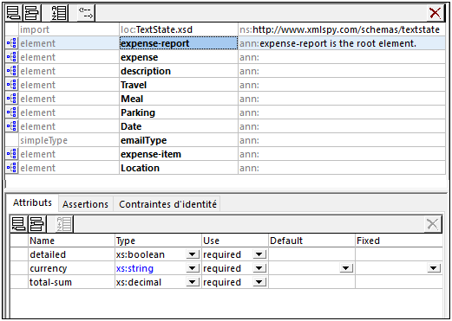Expand Fixed dropdown for currency row
The width and height of the screenshot is (452, 321).
pyautogui.click(x=433, y=268)
